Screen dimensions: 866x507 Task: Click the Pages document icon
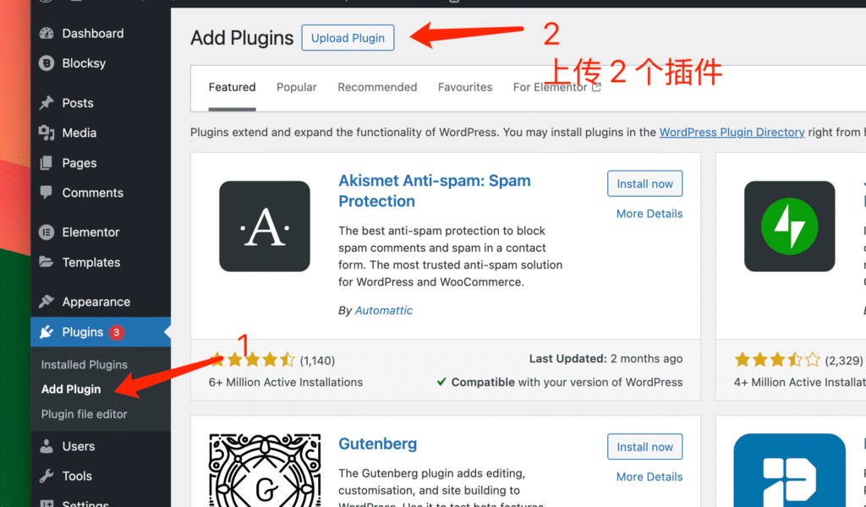tap(47, 163)
